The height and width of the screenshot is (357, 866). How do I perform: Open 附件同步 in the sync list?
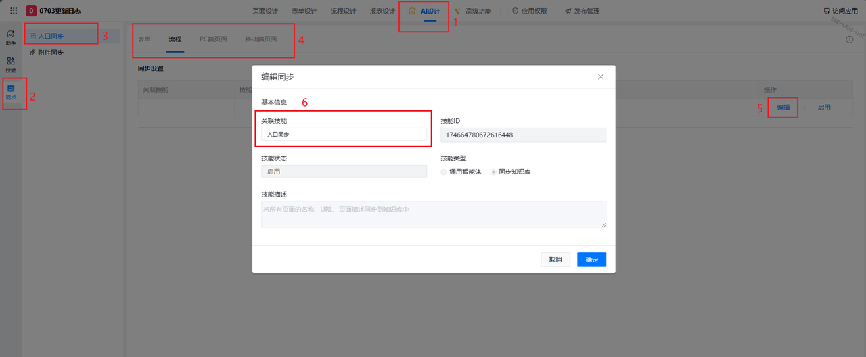tap(51, 52)
